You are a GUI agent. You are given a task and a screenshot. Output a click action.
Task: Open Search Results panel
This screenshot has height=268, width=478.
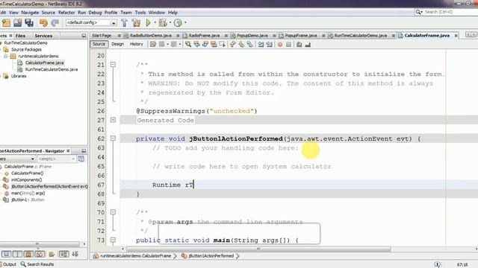[37, 264]
